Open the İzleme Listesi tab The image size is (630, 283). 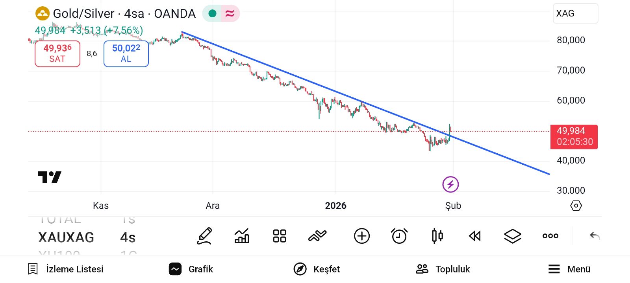[66, 269]
